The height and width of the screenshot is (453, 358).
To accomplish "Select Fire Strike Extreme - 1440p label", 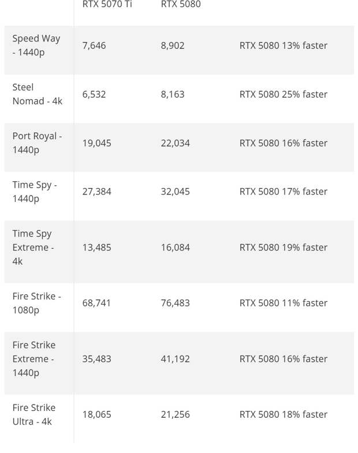I will point(34,359).
